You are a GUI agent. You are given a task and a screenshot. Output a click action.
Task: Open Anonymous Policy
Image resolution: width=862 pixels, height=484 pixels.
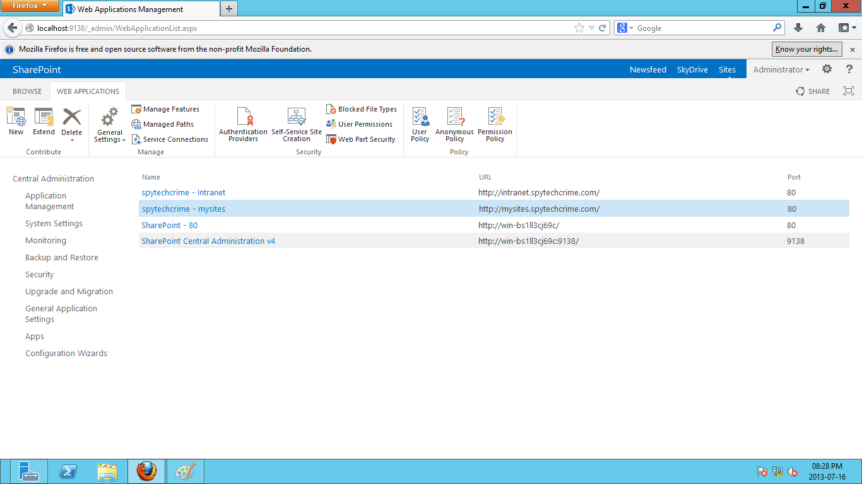454,124
